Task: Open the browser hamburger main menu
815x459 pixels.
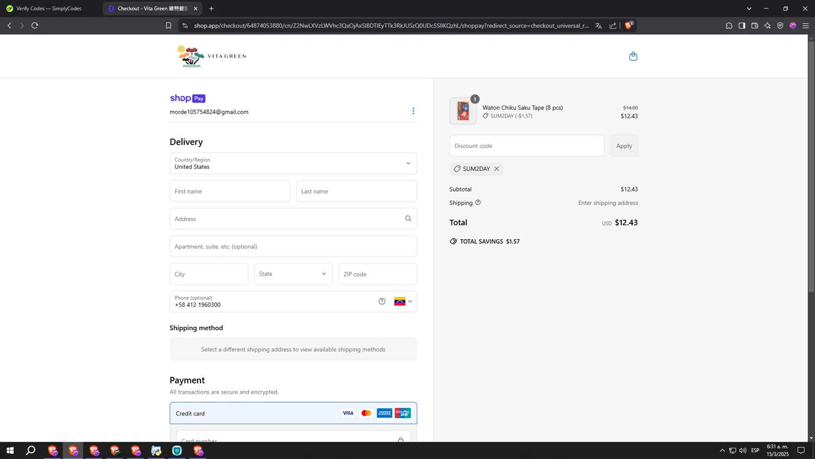Action: click(805, 26)
